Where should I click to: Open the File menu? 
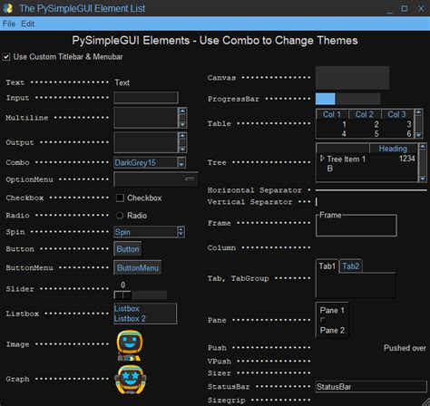tap(9, 24)
